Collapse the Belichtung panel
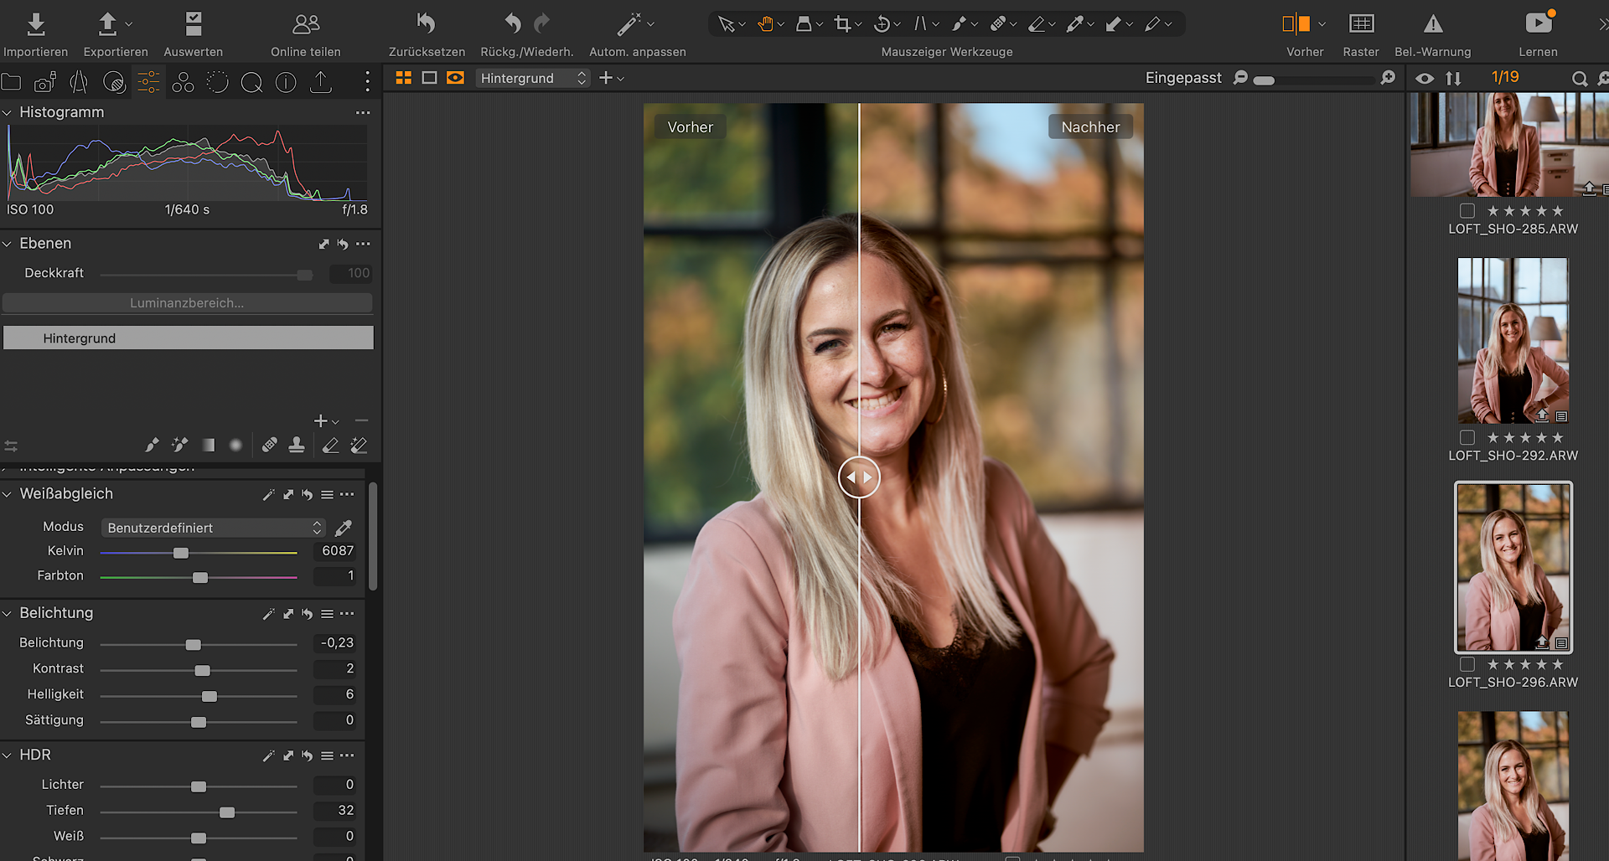This screenshot has width=1609, height=861. [x=7, y=613]
